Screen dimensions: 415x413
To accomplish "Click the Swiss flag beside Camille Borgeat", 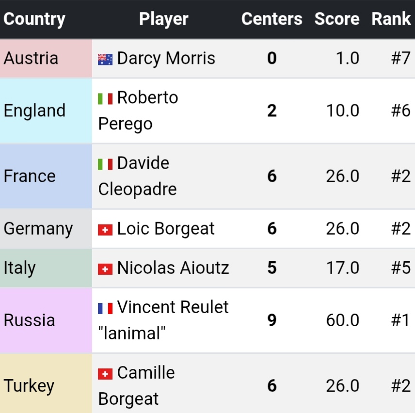I will pos(105,374).
